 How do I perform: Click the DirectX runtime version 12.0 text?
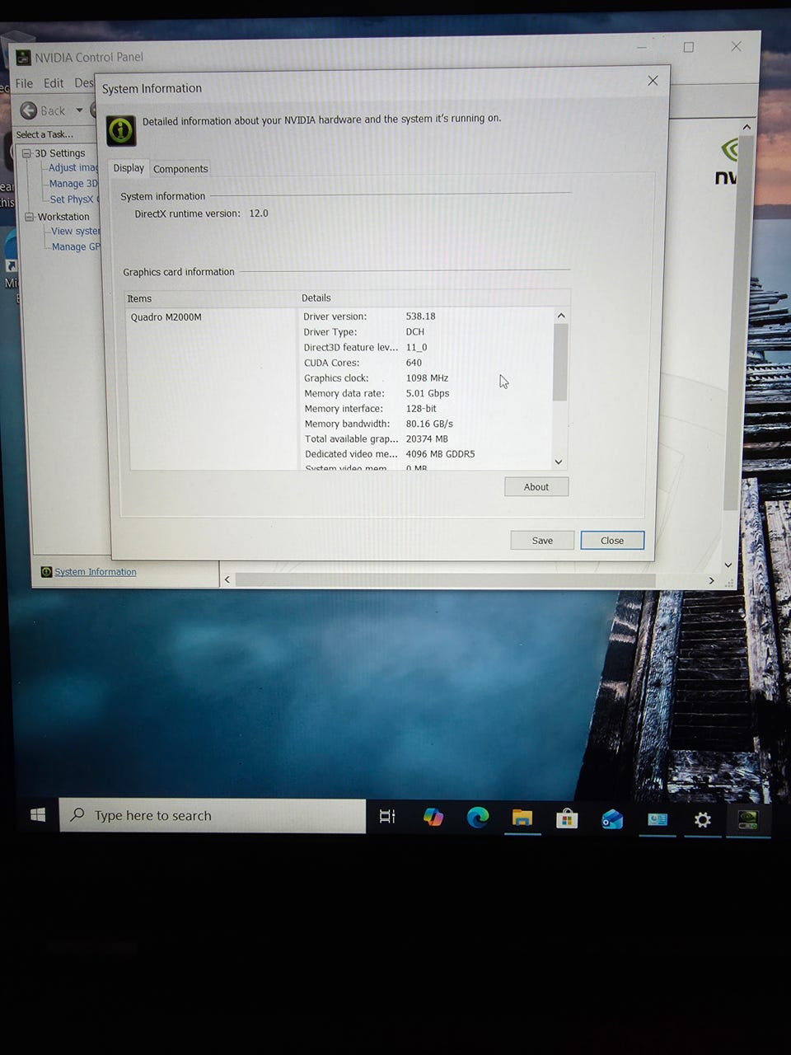[x=202, y=213]
